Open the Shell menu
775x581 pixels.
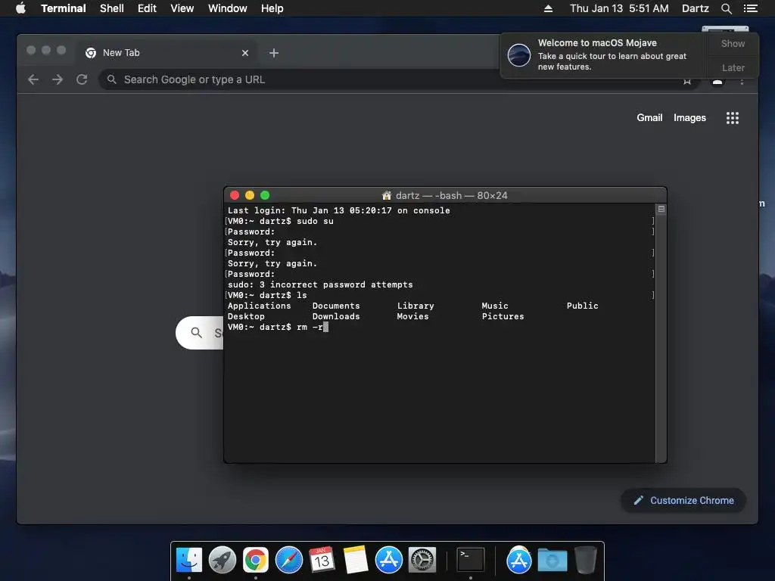pos(112,8)
